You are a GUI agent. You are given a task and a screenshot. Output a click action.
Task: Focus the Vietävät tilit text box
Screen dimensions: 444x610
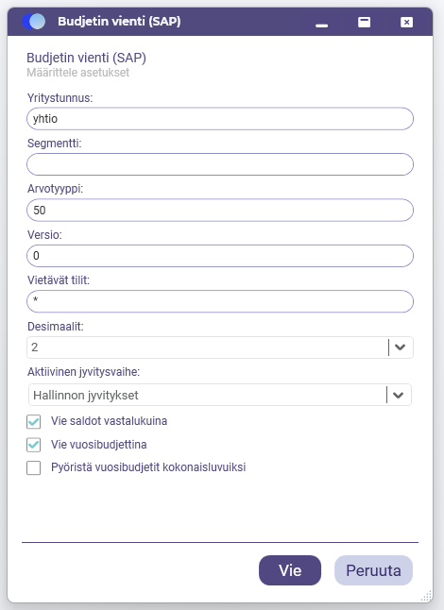(x=220, y=301)
